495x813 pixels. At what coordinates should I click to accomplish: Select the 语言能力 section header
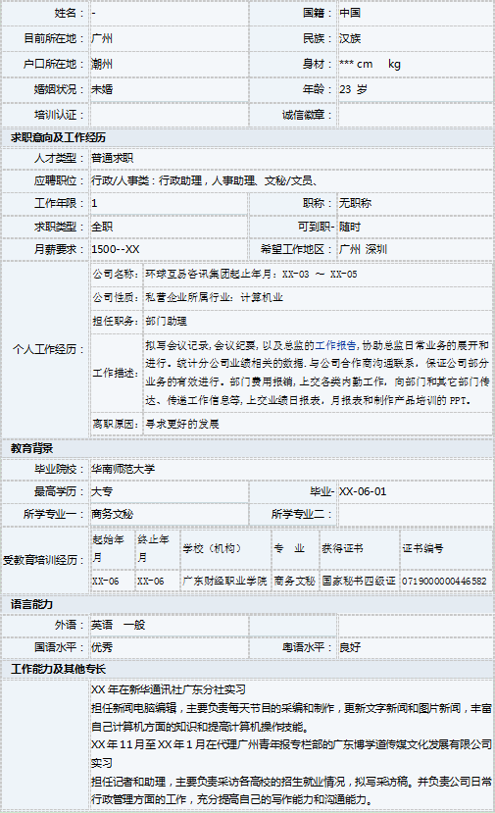(x=32, y=604)
